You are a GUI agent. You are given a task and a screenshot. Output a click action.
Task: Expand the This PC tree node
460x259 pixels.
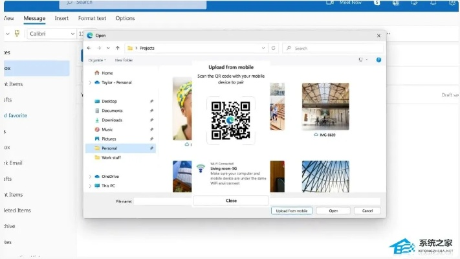click(x=90, y=185)
